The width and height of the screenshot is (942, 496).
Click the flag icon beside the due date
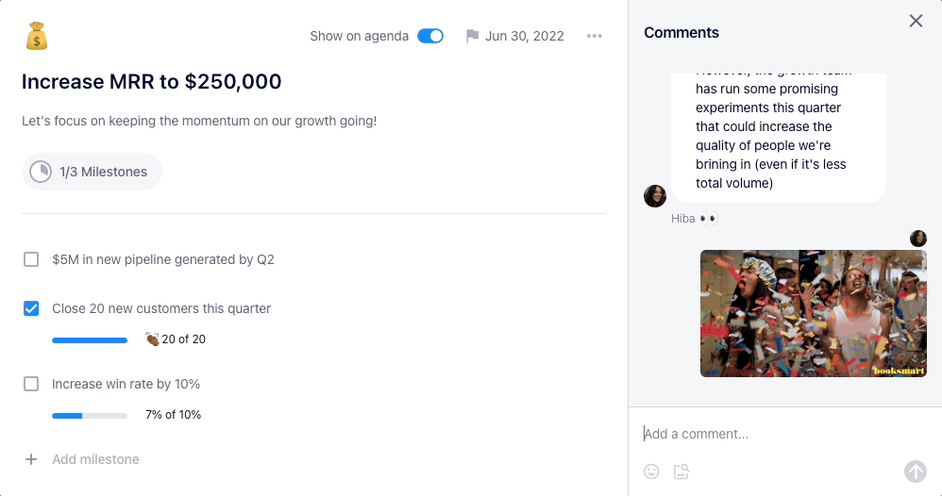(472, 36)
